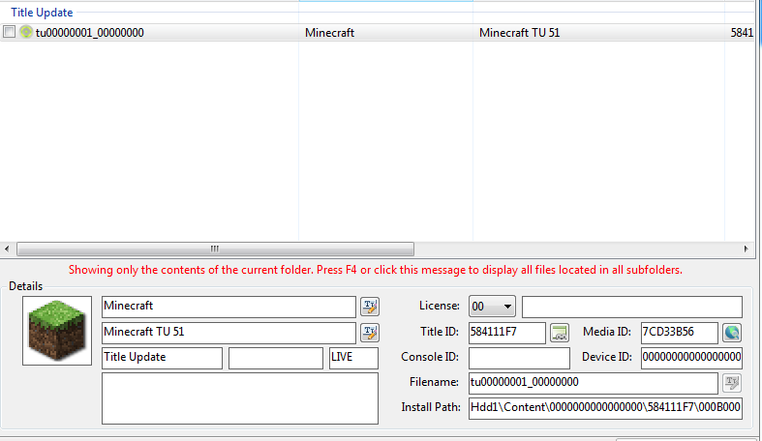Click the Media ID field containing 7CD33B56
Viewport: 762px width, 441px height.
pyautogui.click(x=678, y=333)
